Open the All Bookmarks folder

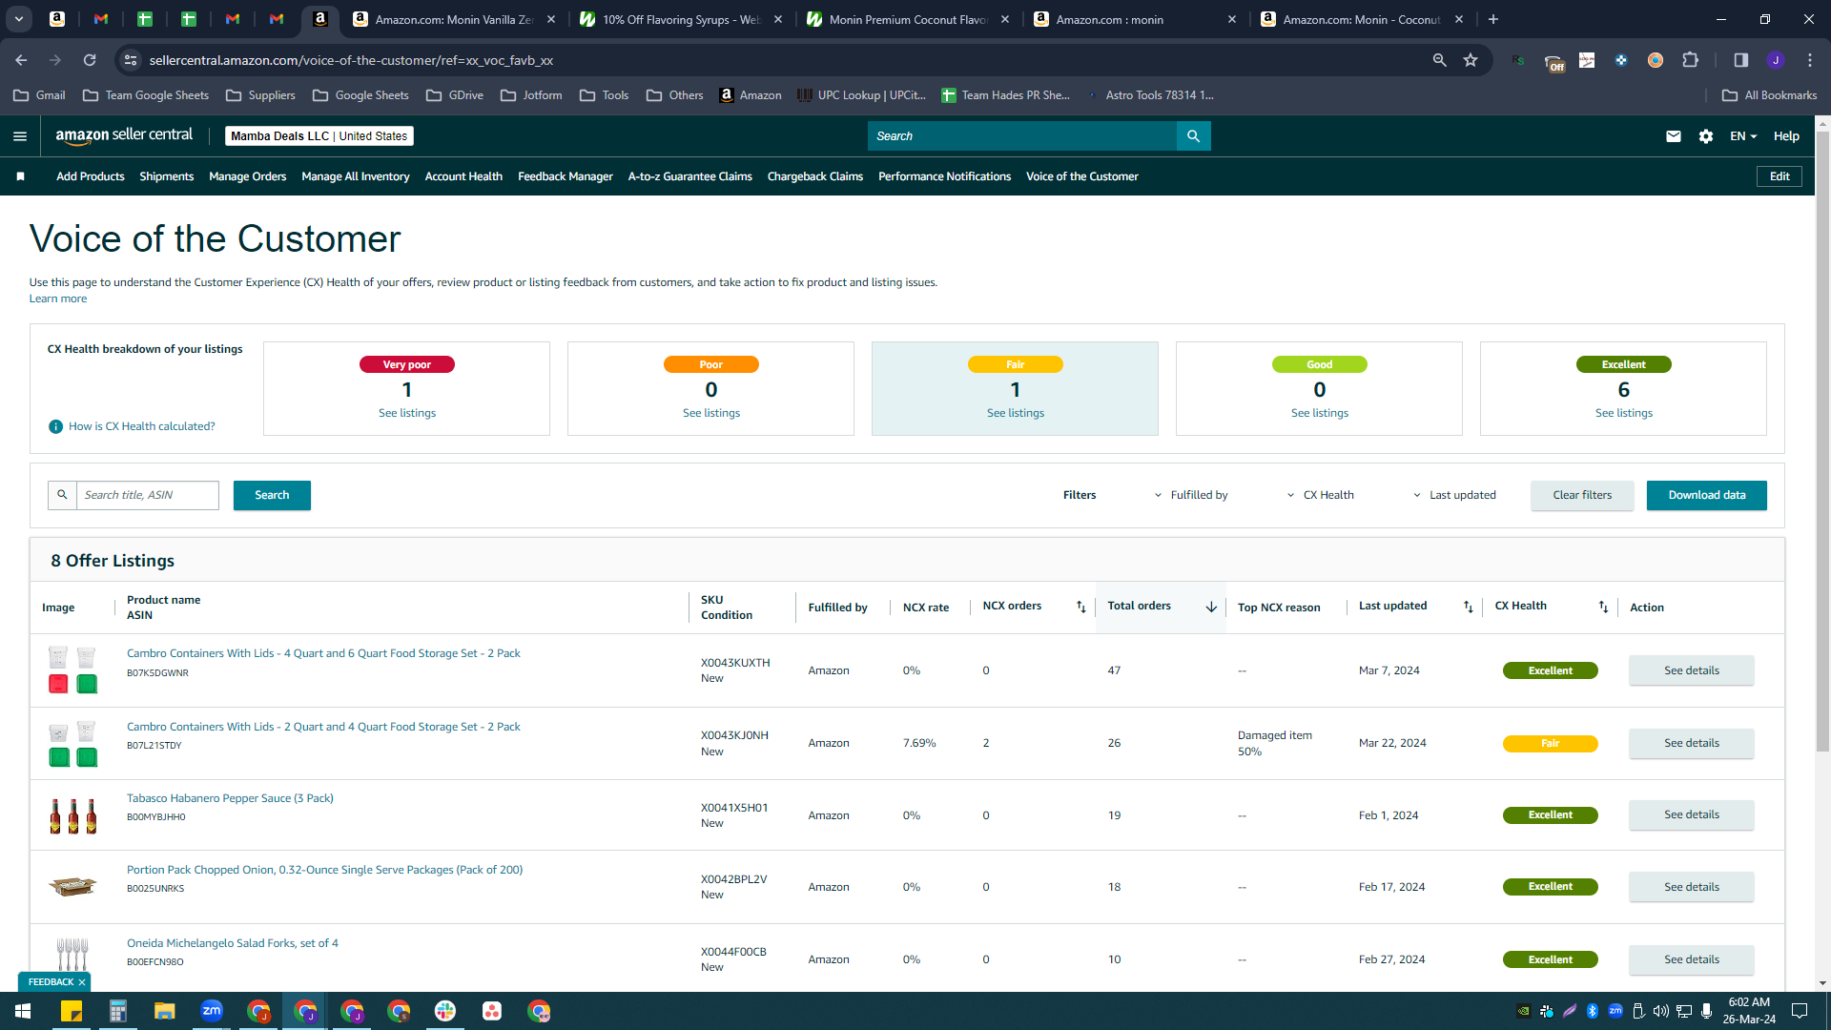(1770, 95)
